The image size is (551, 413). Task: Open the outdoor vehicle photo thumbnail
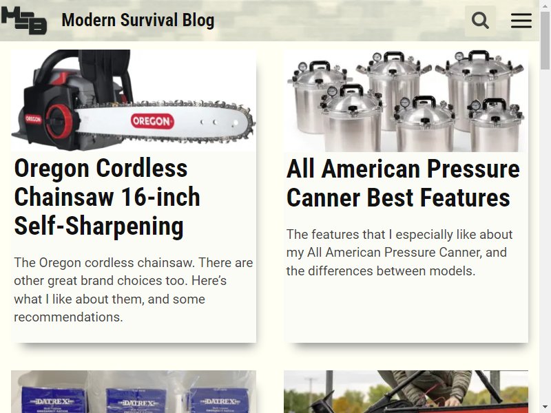point(406,392)
